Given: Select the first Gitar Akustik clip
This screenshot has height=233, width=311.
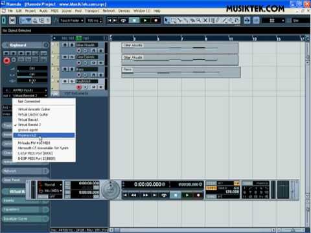Looking at the screenshot, I should (180, 48).
